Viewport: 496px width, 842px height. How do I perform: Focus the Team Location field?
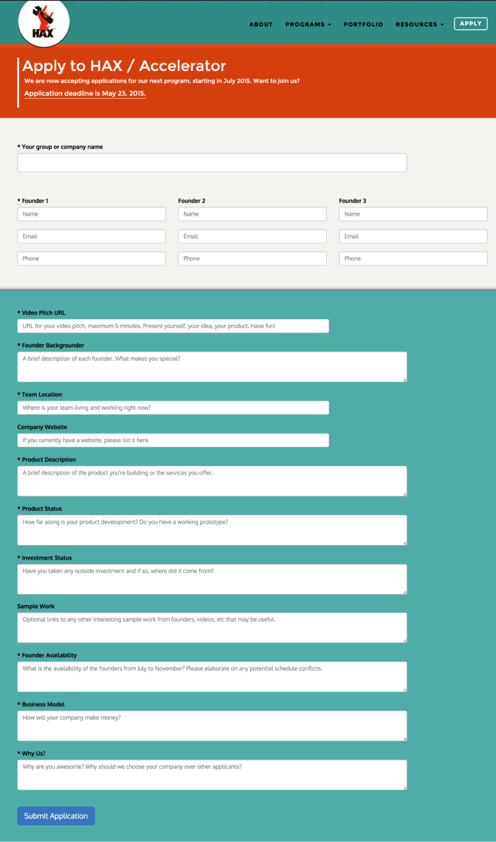point(173,408)
